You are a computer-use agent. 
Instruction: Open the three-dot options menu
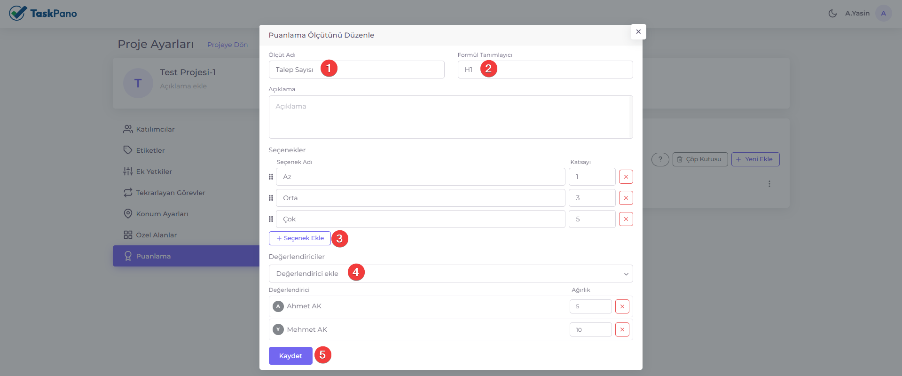click(x=769, y=184)
